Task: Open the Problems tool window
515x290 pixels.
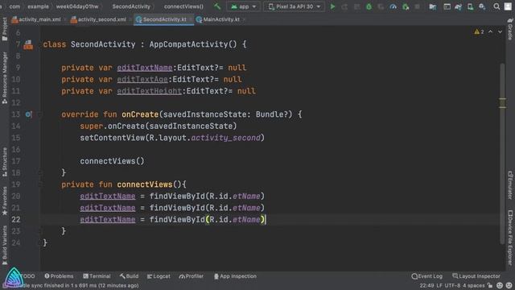Action: 59,276
